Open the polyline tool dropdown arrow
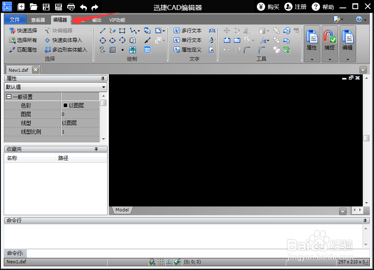The width and height of the screenshot is (374, 270). click(x=138, y=31)
